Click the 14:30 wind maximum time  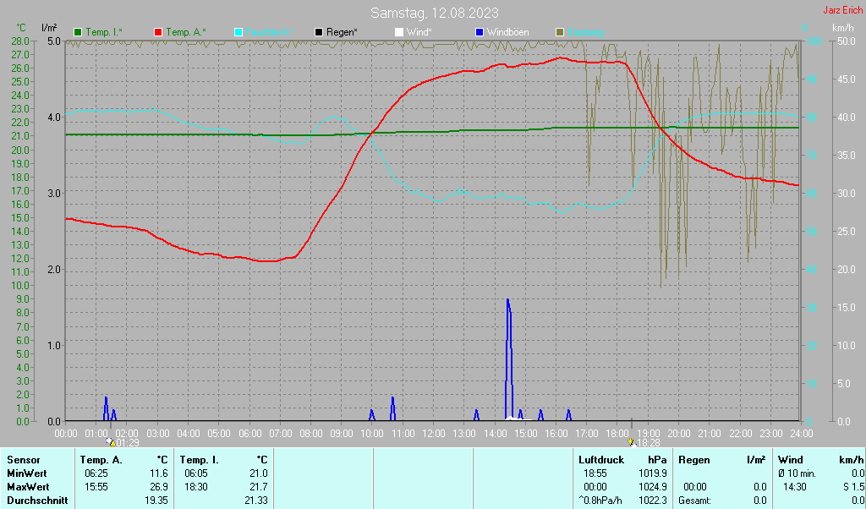[795, 488]
